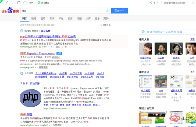The height and width of the screenshot is (127, 196).
Task: Reload the page with the refresh icon
Action: [x=19, y=3]
